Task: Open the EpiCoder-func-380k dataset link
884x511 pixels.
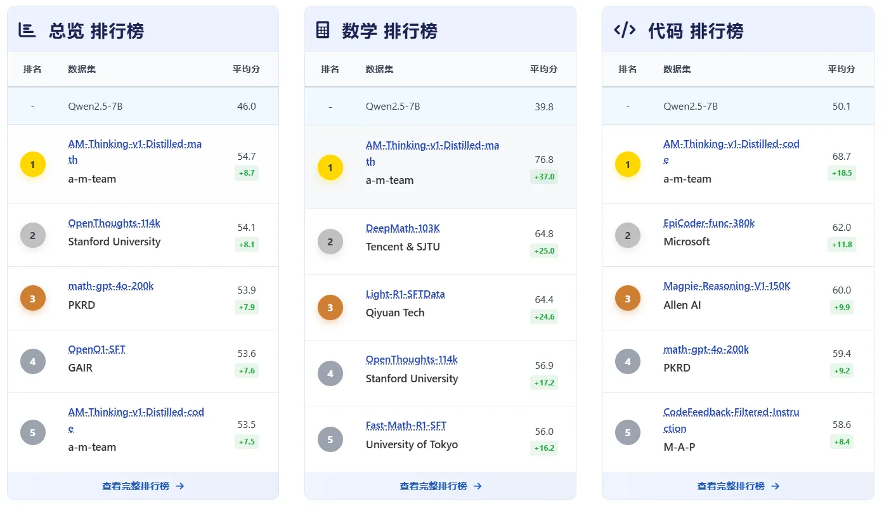Action: coord(708,223)
